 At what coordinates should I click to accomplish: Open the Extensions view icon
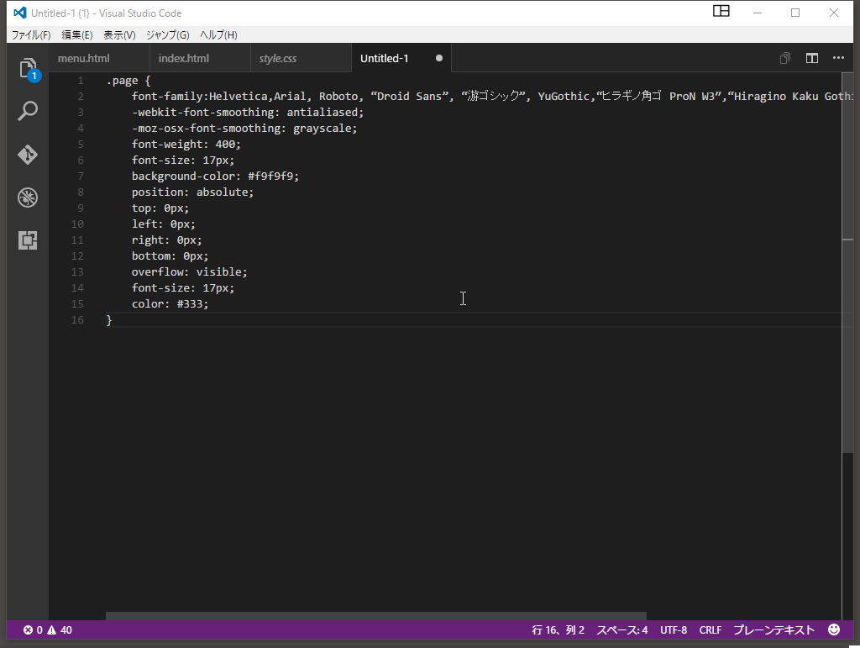[28, 240]
